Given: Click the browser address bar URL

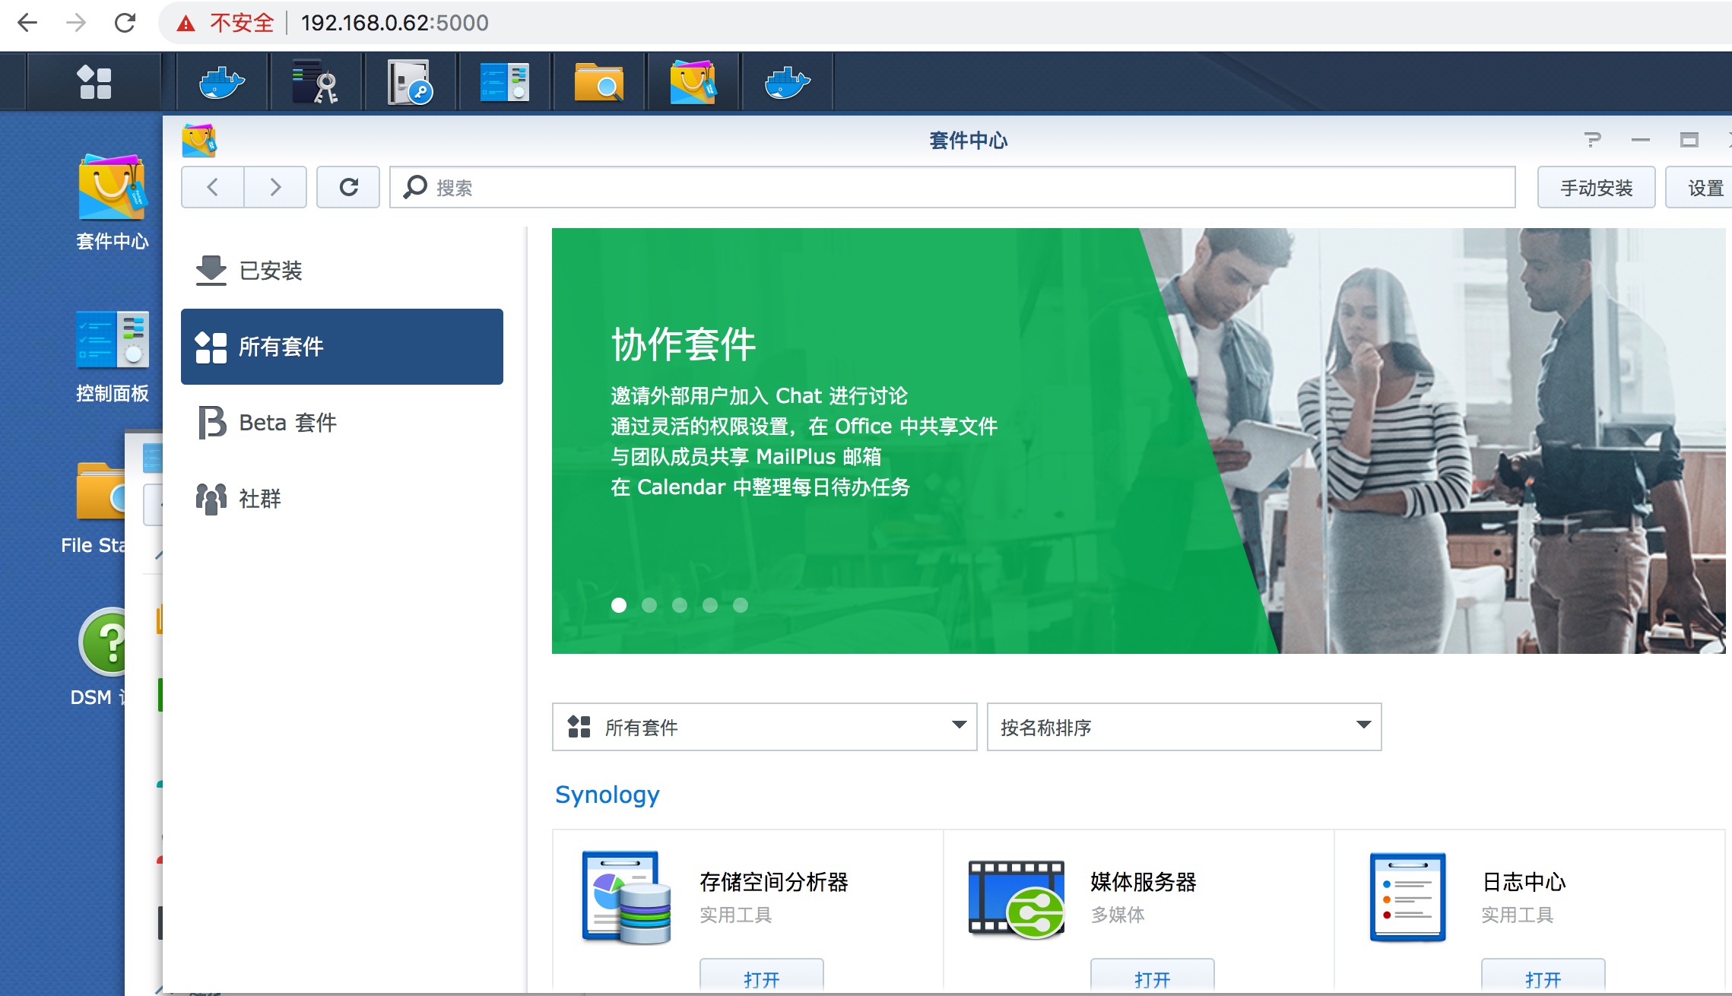Looking at the screenshot, I should [395, 23].
